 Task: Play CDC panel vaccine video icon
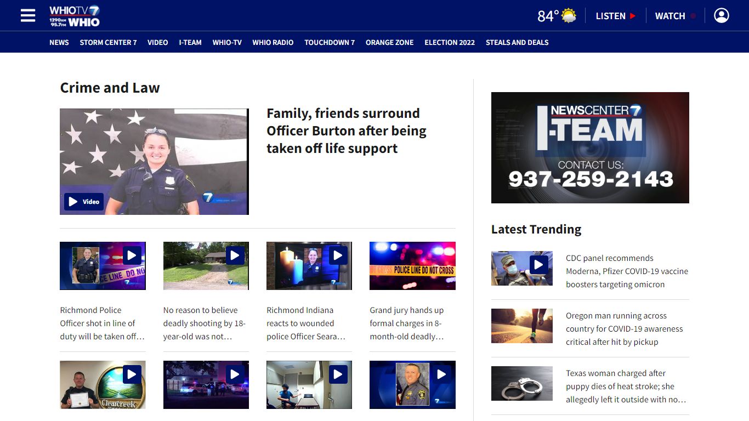(539, 265)
